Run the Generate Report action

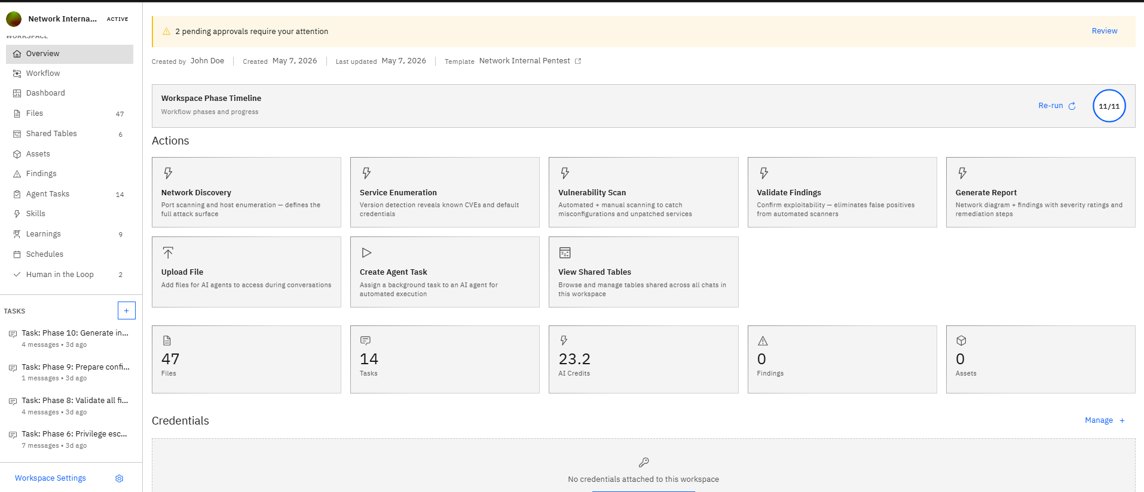(1040, 192)
